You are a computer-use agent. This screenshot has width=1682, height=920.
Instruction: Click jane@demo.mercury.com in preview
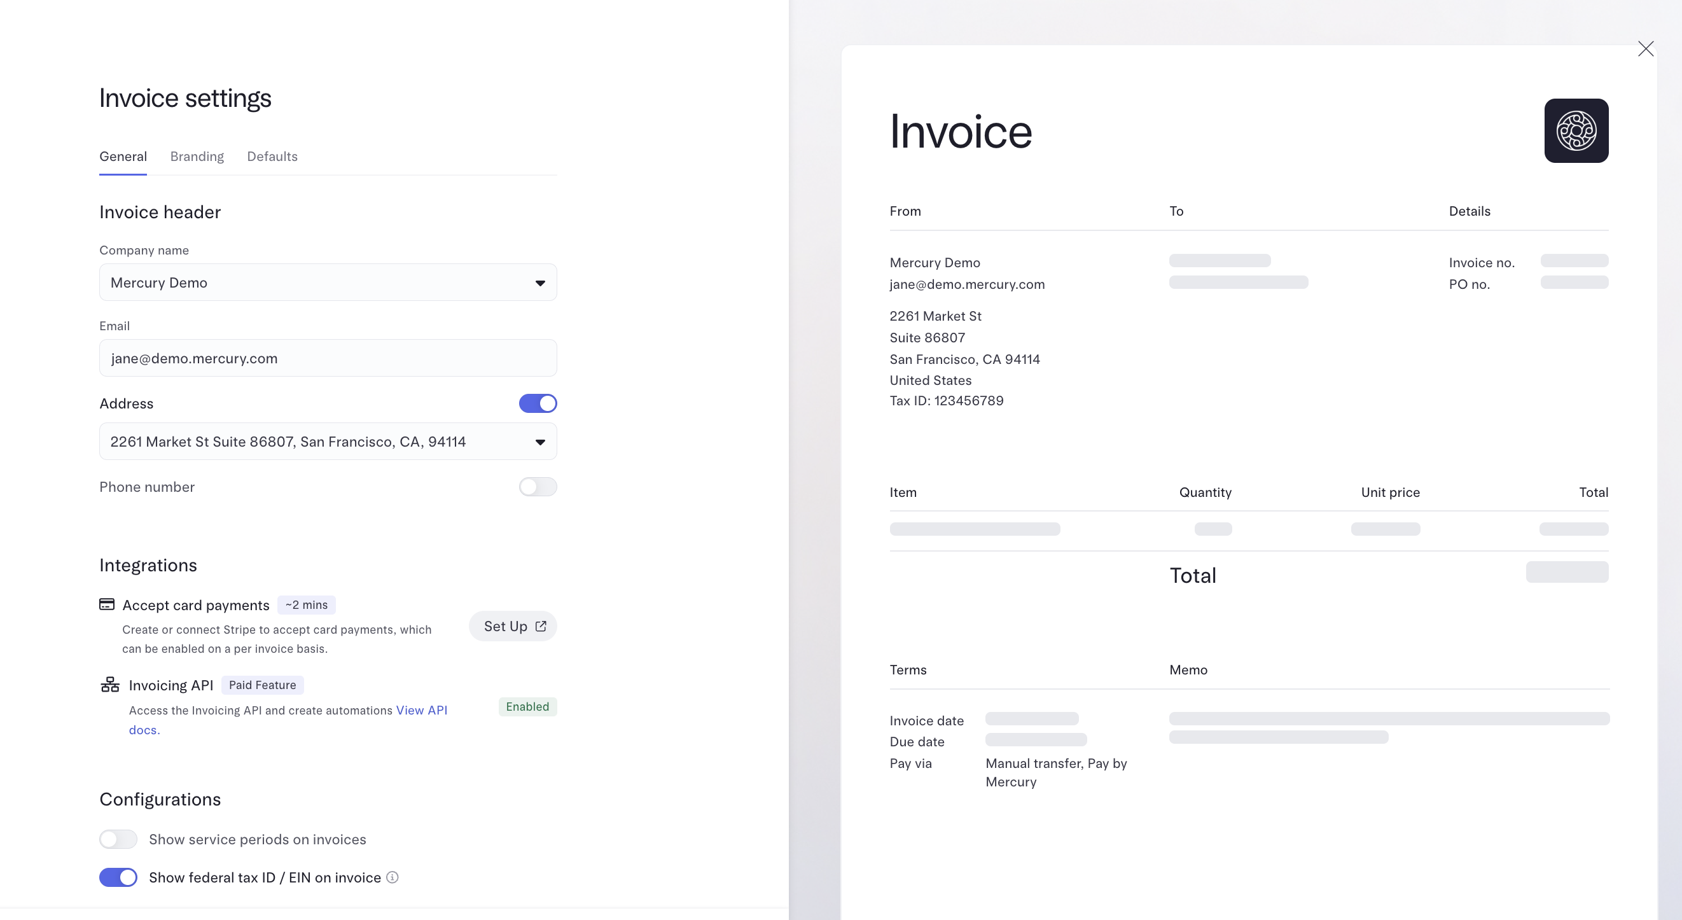pos(967,284)
